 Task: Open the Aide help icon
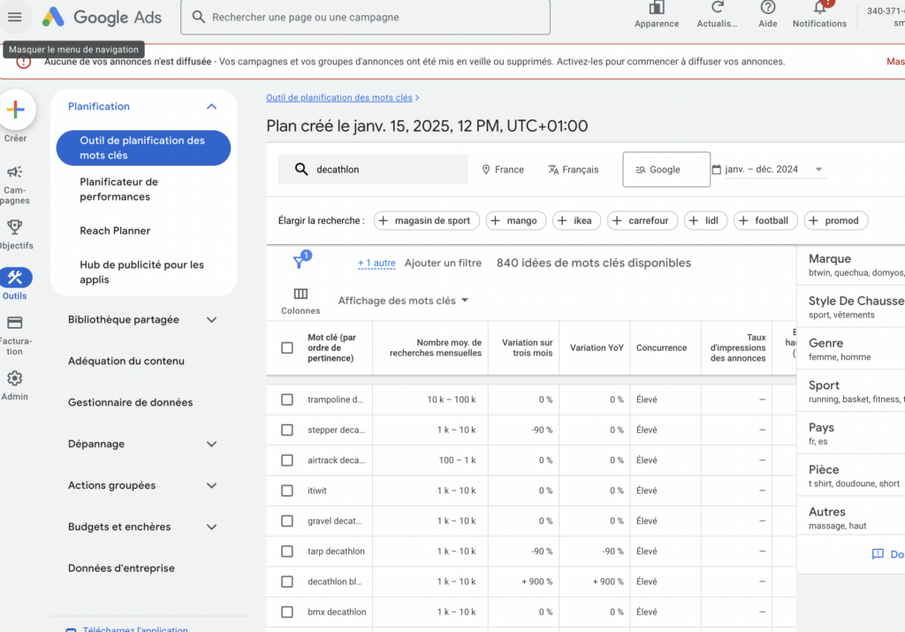coord(768,7)
